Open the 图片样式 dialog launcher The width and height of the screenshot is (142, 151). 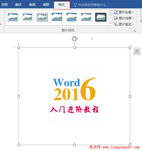(135, 31)
